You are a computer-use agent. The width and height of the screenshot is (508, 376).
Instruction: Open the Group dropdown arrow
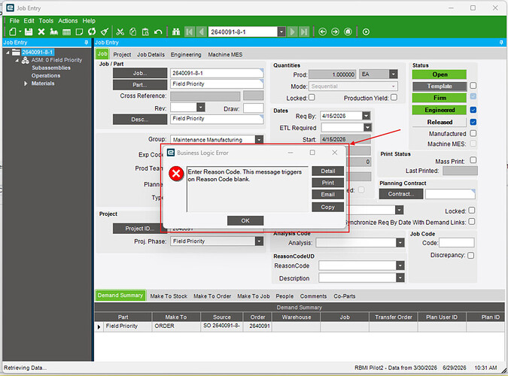point(259,140)
